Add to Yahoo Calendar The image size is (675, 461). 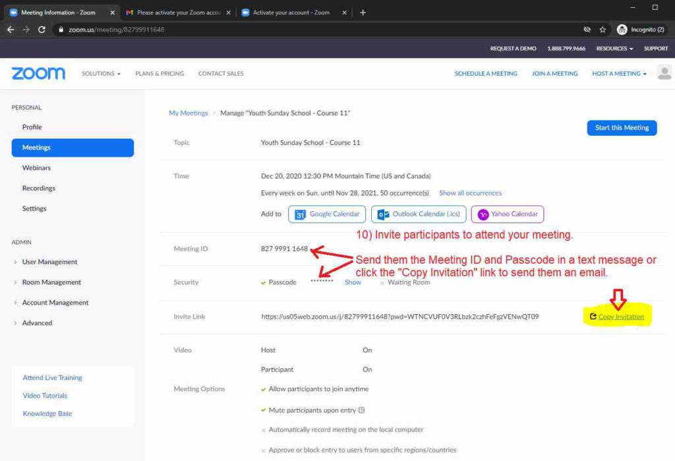point(507,214)
